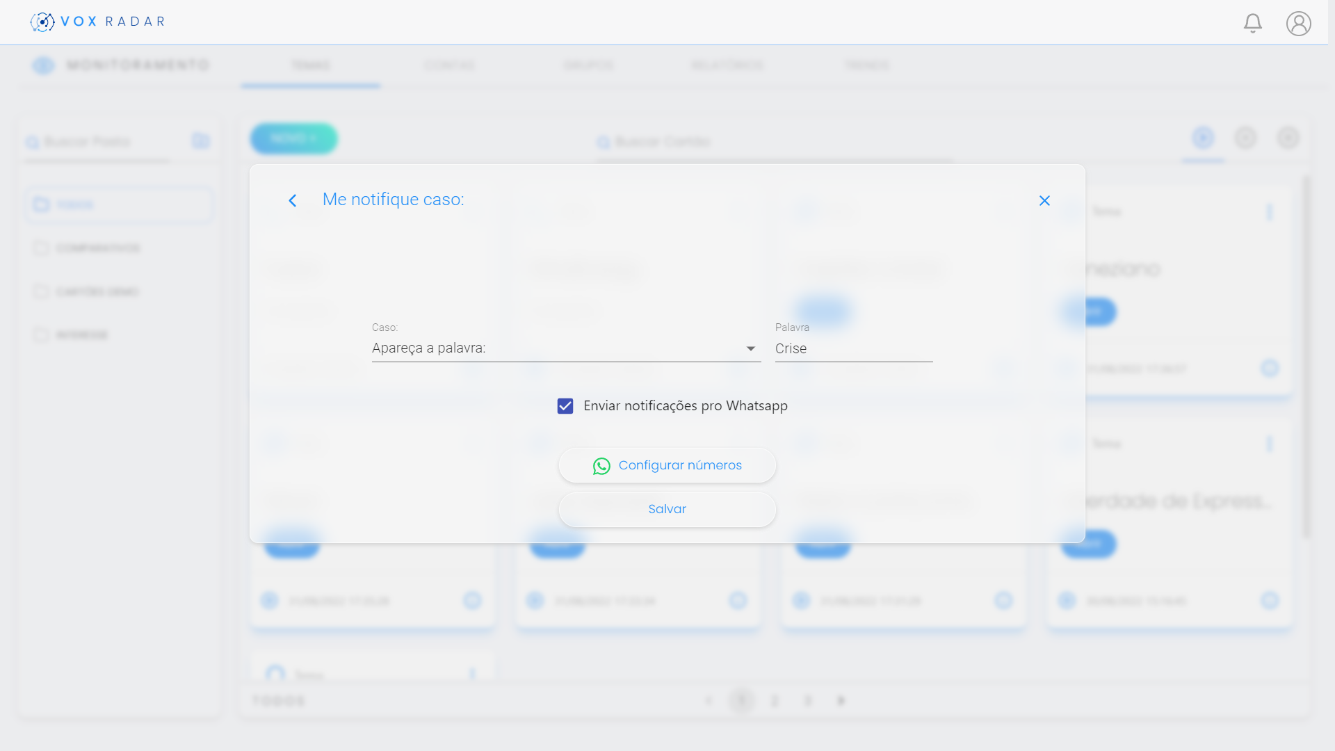
Task: Click the WhatsApp icon on Configurar números
Action: coord(601,466)
